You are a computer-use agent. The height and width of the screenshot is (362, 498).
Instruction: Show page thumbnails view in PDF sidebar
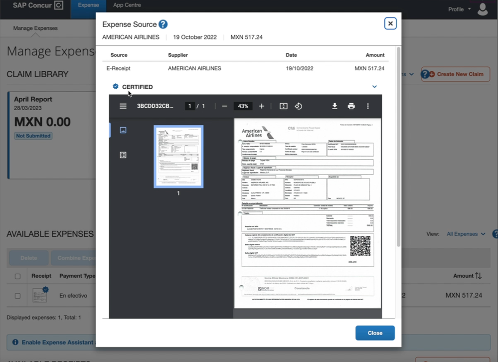tap(123, 130)
